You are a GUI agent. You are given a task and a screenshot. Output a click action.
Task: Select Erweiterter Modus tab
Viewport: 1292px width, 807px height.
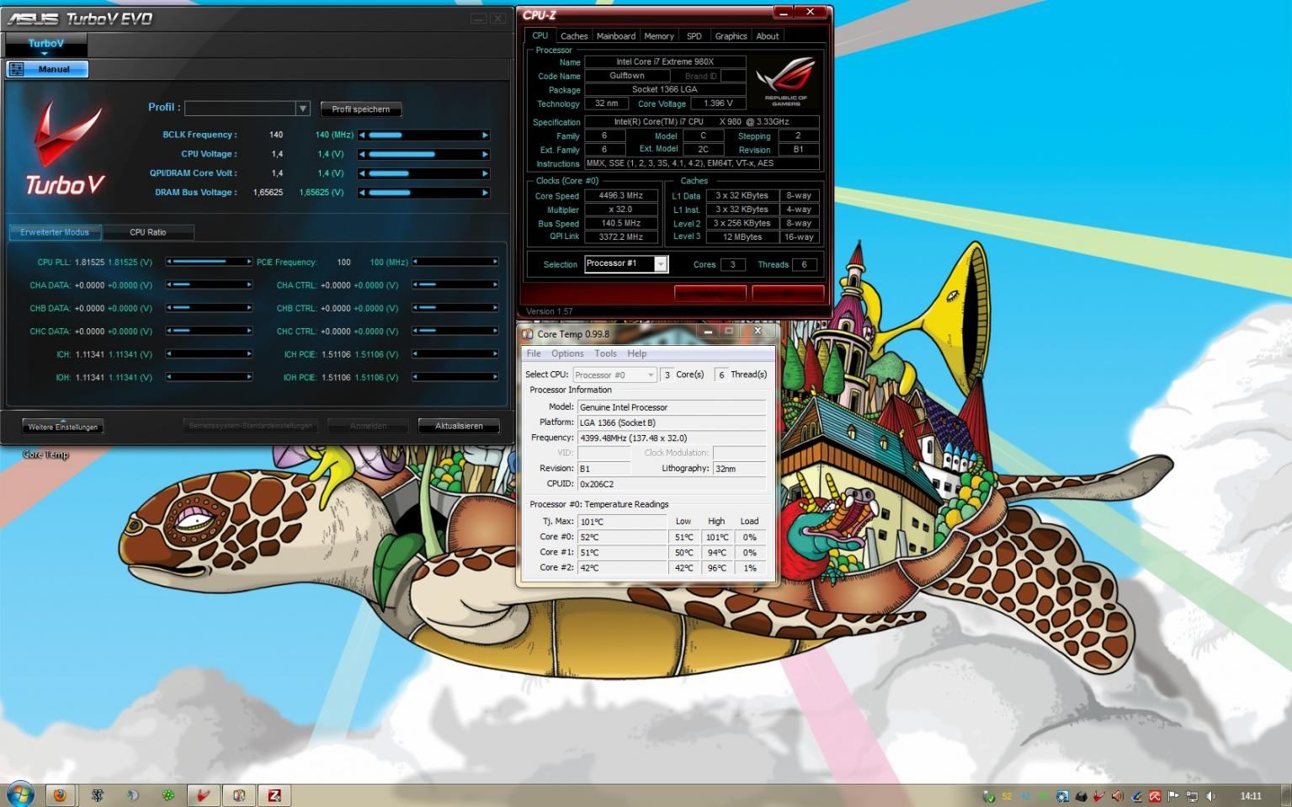click(55, 232)
